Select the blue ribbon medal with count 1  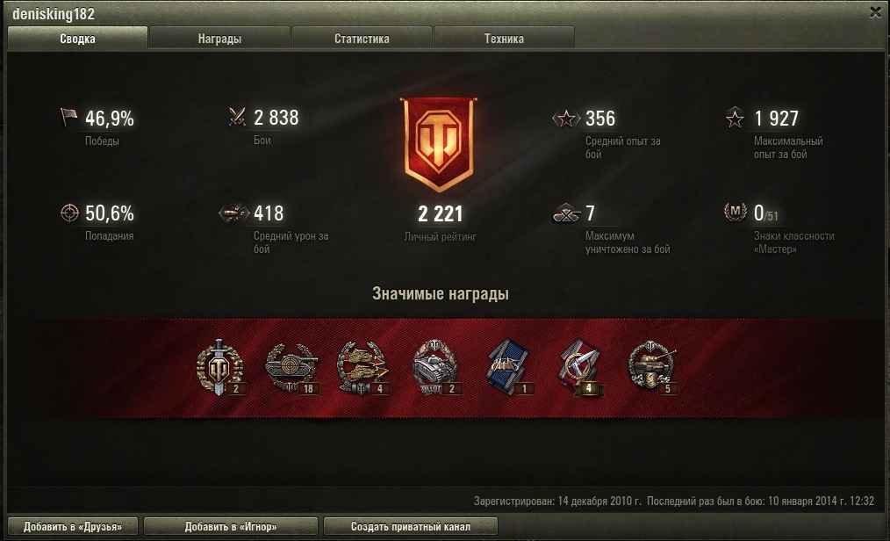pyautogui.click(x=509, y=368)
